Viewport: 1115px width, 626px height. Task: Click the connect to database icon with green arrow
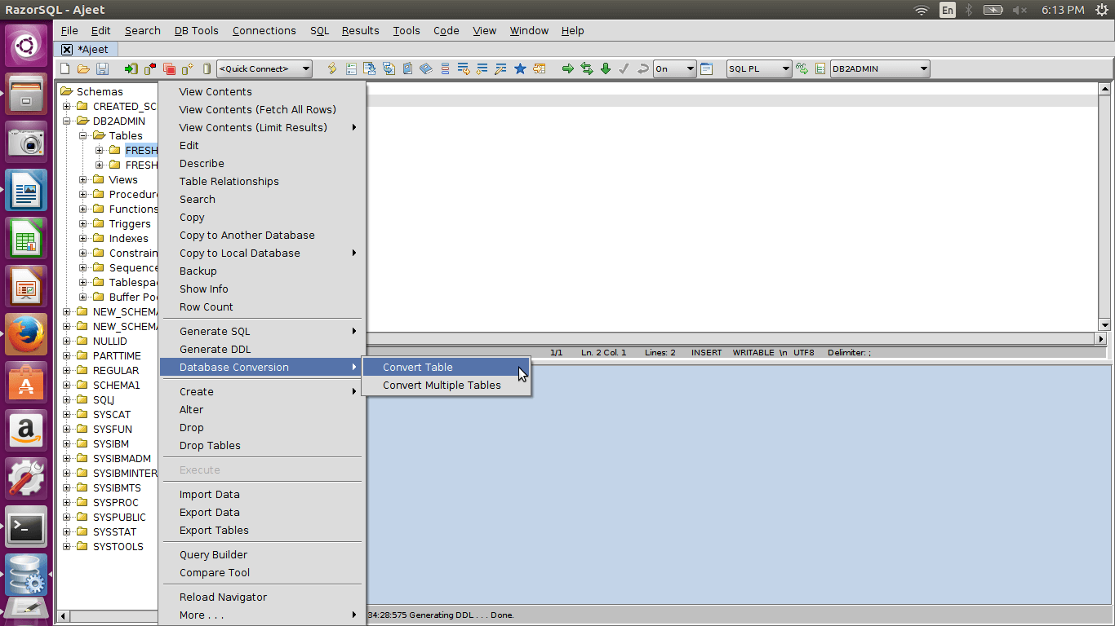(x=131, y=68)
